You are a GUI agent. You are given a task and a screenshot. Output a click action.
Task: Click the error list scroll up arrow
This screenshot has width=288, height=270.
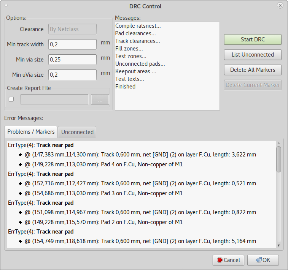coord(278,143)
